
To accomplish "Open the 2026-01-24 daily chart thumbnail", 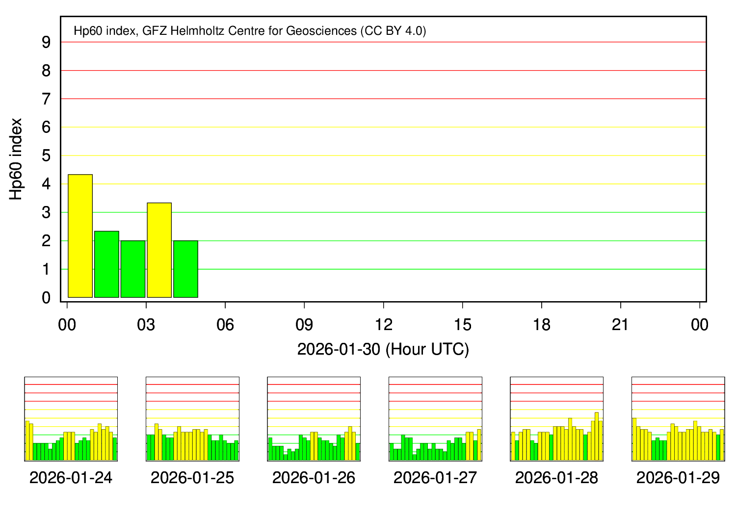I will click(x=71, y=419).
